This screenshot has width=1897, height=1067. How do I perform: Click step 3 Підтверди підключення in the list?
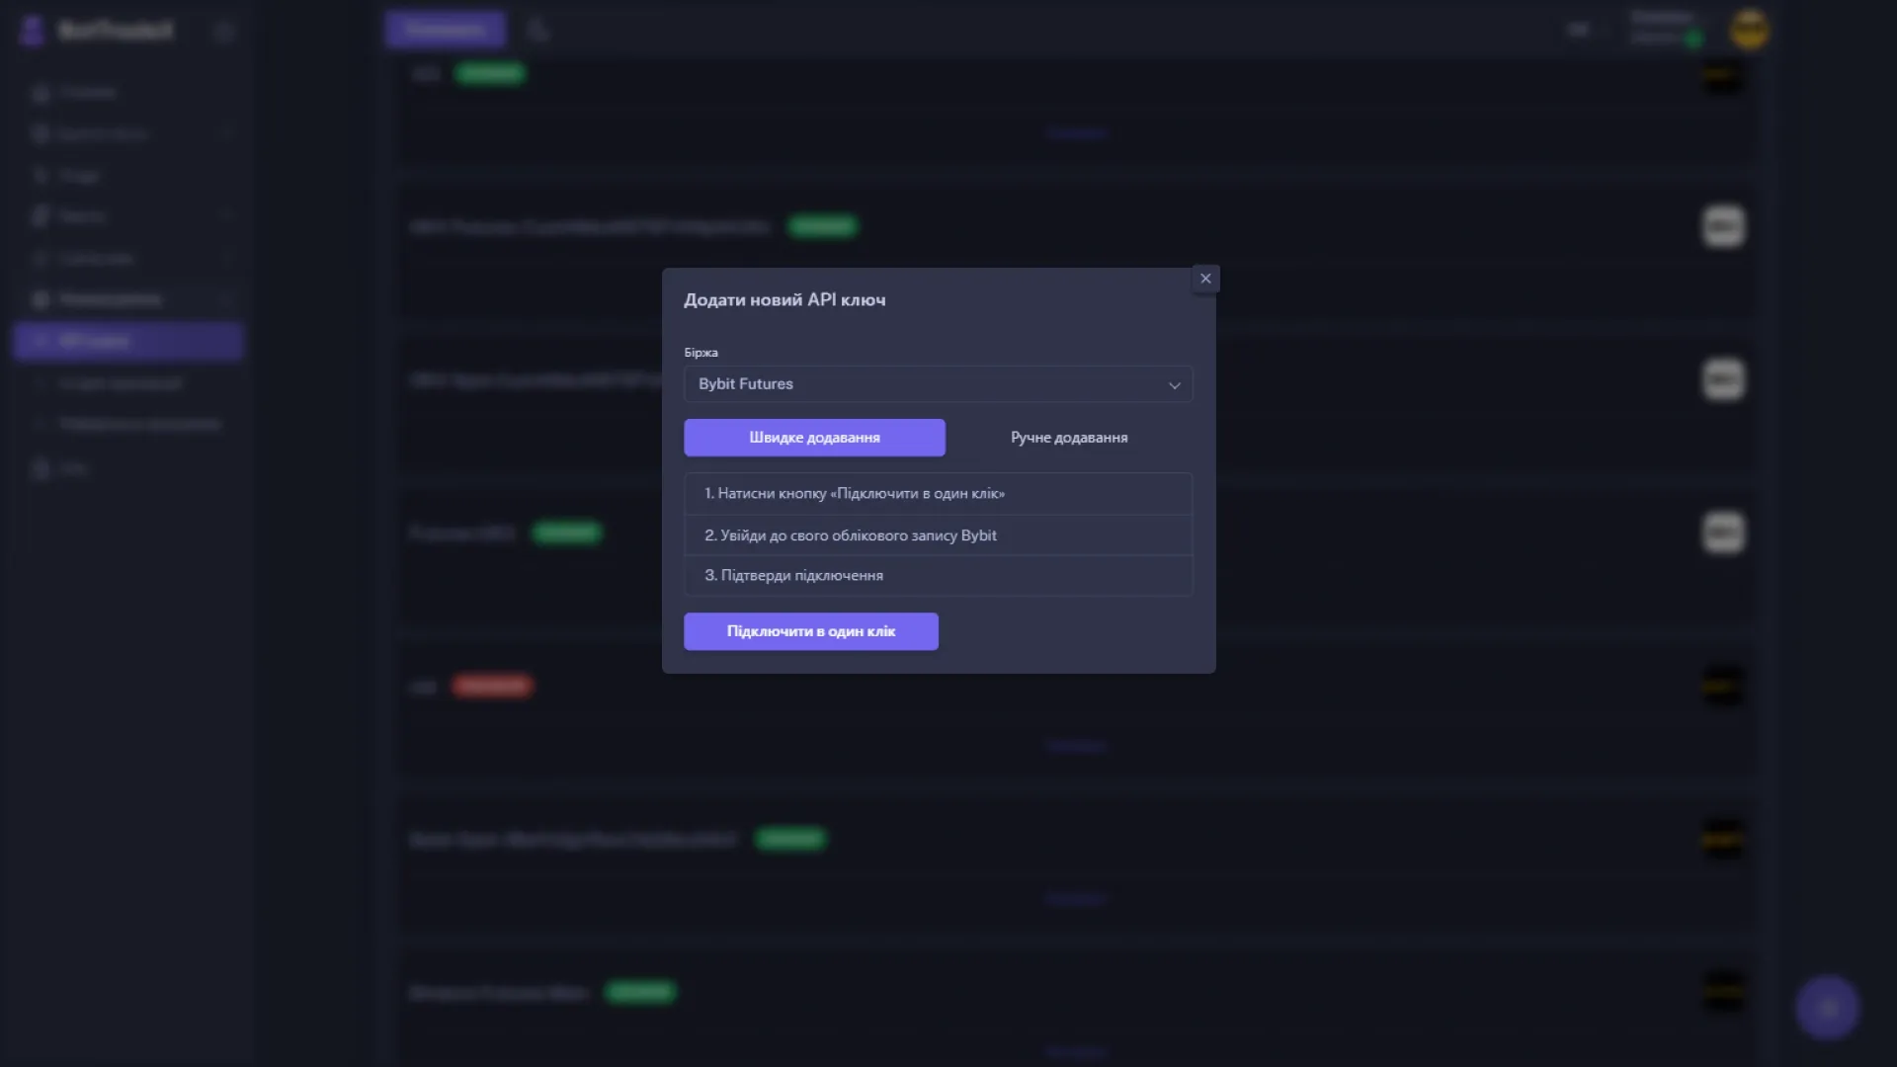tap(938, 575)
